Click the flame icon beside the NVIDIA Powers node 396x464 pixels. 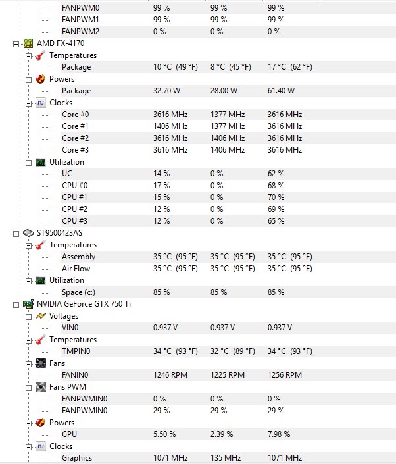click(x=41, y=423)
